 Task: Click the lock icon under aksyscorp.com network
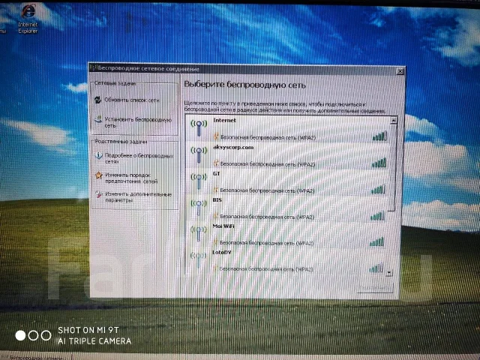coord(216,163)
